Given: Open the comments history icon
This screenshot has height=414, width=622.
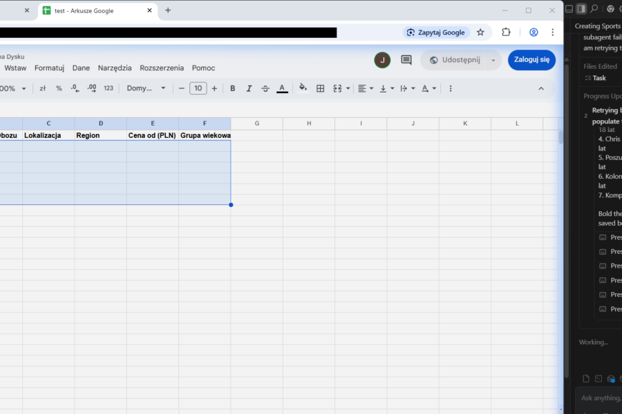Looking at the screenshot, I should point(406,60).
